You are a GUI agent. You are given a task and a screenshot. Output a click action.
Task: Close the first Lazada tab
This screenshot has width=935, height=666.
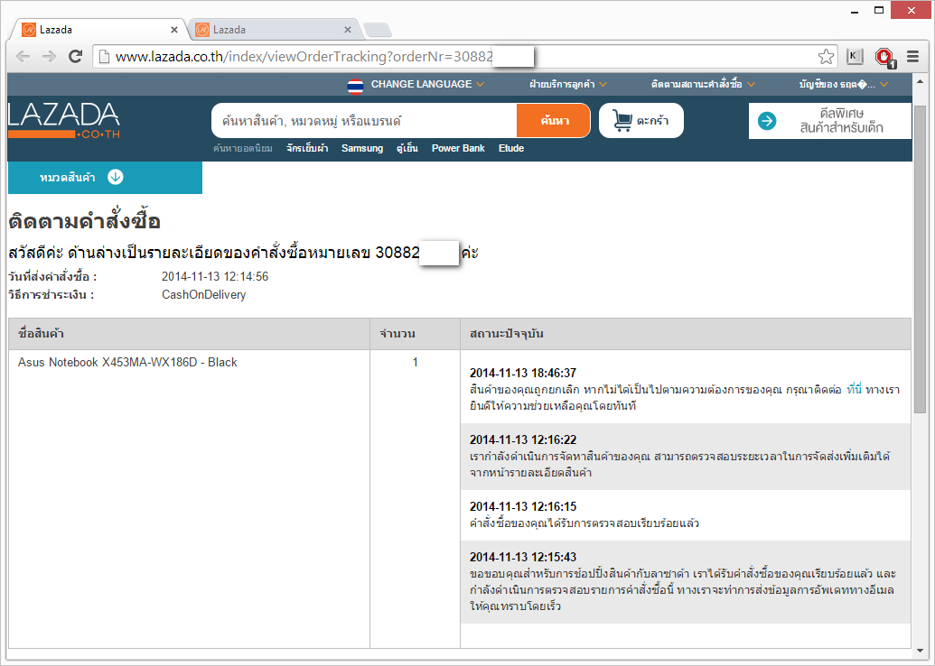[x=174, y=30]
